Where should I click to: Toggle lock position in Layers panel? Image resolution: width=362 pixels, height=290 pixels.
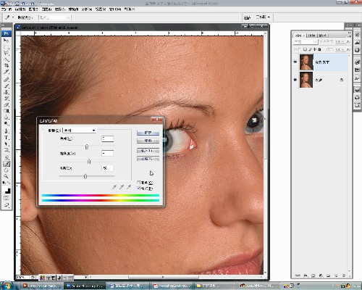pos(315,49)
